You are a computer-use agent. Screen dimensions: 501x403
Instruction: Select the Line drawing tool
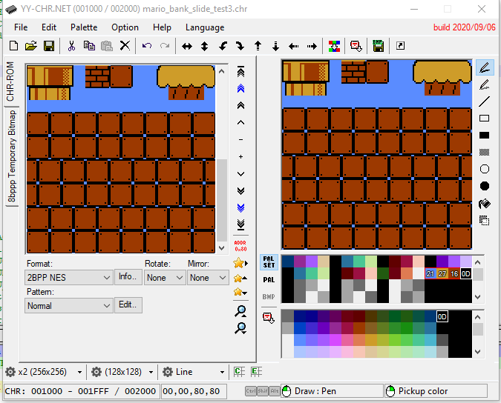coord(485,101)
